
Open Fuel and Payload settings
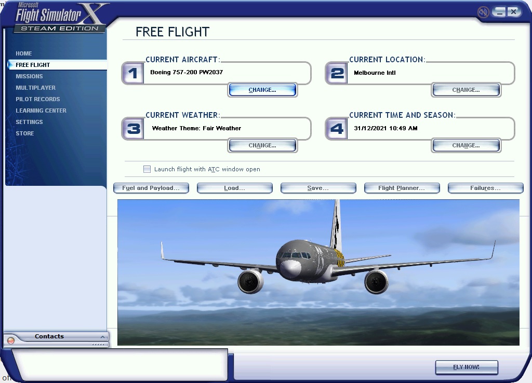click(151, 188)
